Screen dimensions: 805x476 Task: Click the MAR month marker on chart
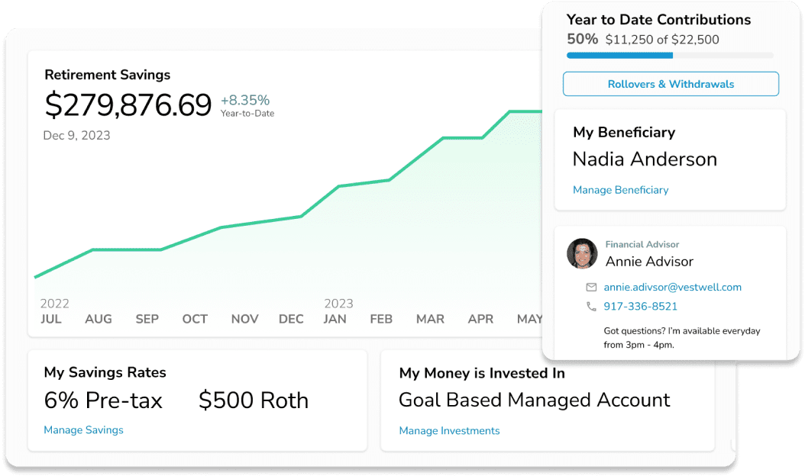430,319
